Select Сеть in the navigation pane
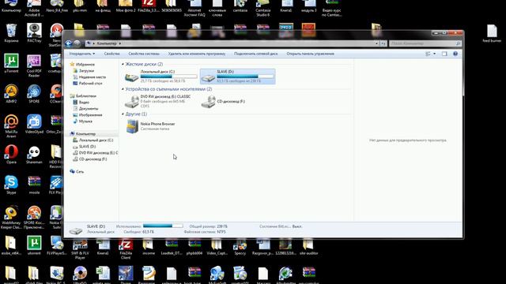Image resolution: width=506 pixels, height=284 pixels. (x=80, y=172)
